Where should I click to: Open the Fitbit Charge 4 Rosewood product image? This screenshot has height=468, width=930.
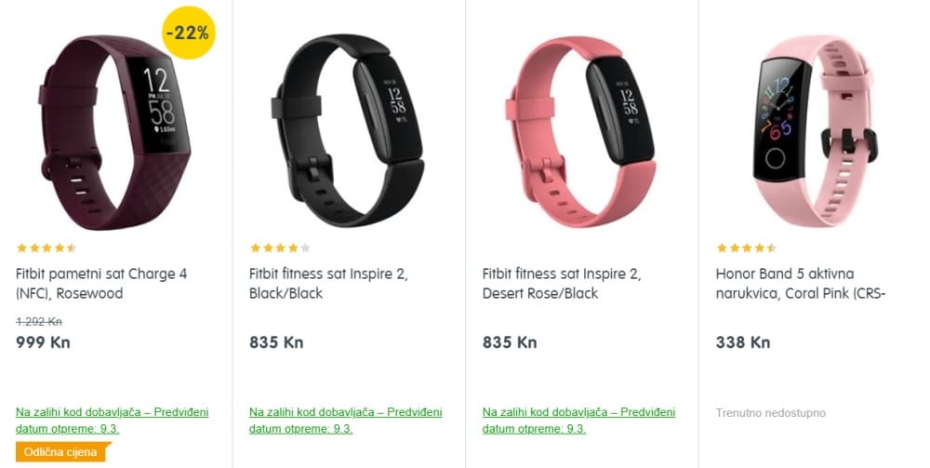coord(115,132)
